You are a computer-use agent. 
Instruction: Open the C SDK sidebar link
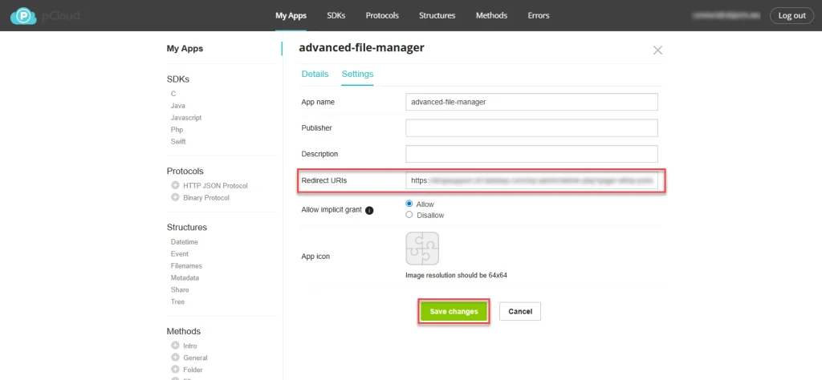(x=173, y=94)
